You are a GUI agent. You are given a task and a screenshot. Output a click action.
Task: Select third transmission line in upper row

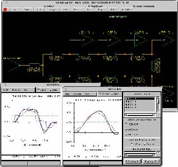(x=110, y=54)
